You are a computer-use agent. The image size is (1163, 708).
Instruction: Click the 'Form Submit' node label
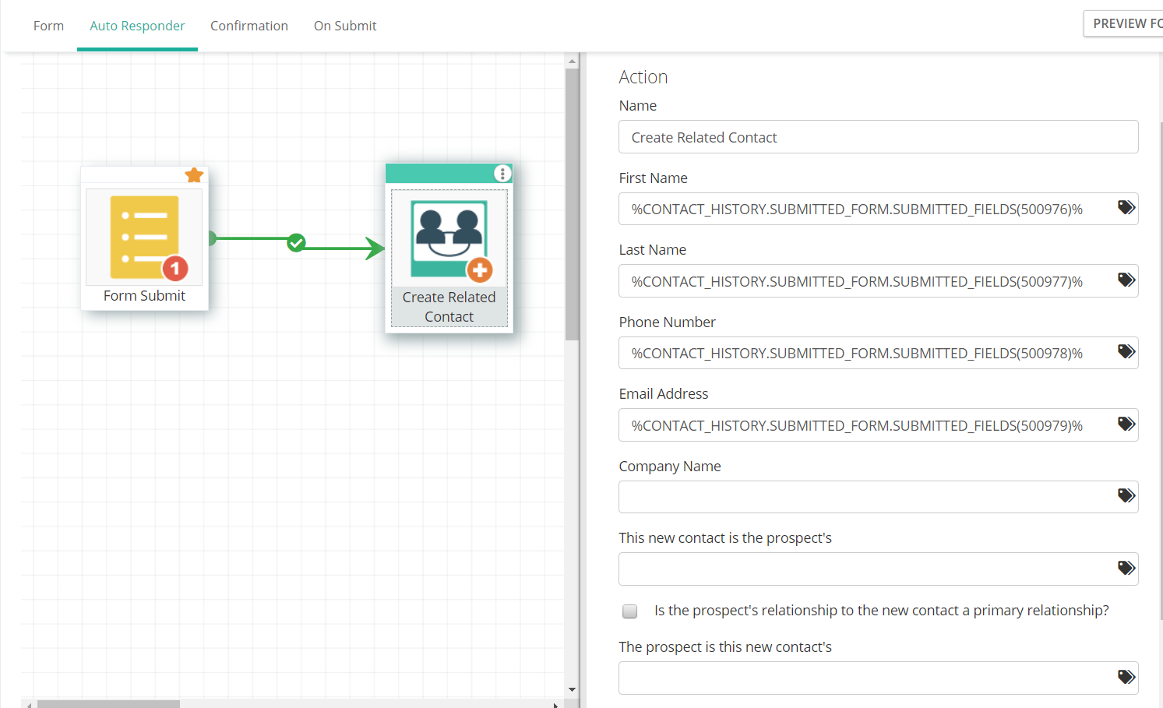pos(144,296)
